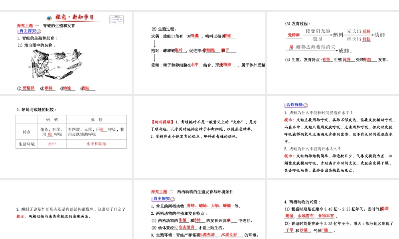Click the line (2) 幼体要经过变态发育

188,227
